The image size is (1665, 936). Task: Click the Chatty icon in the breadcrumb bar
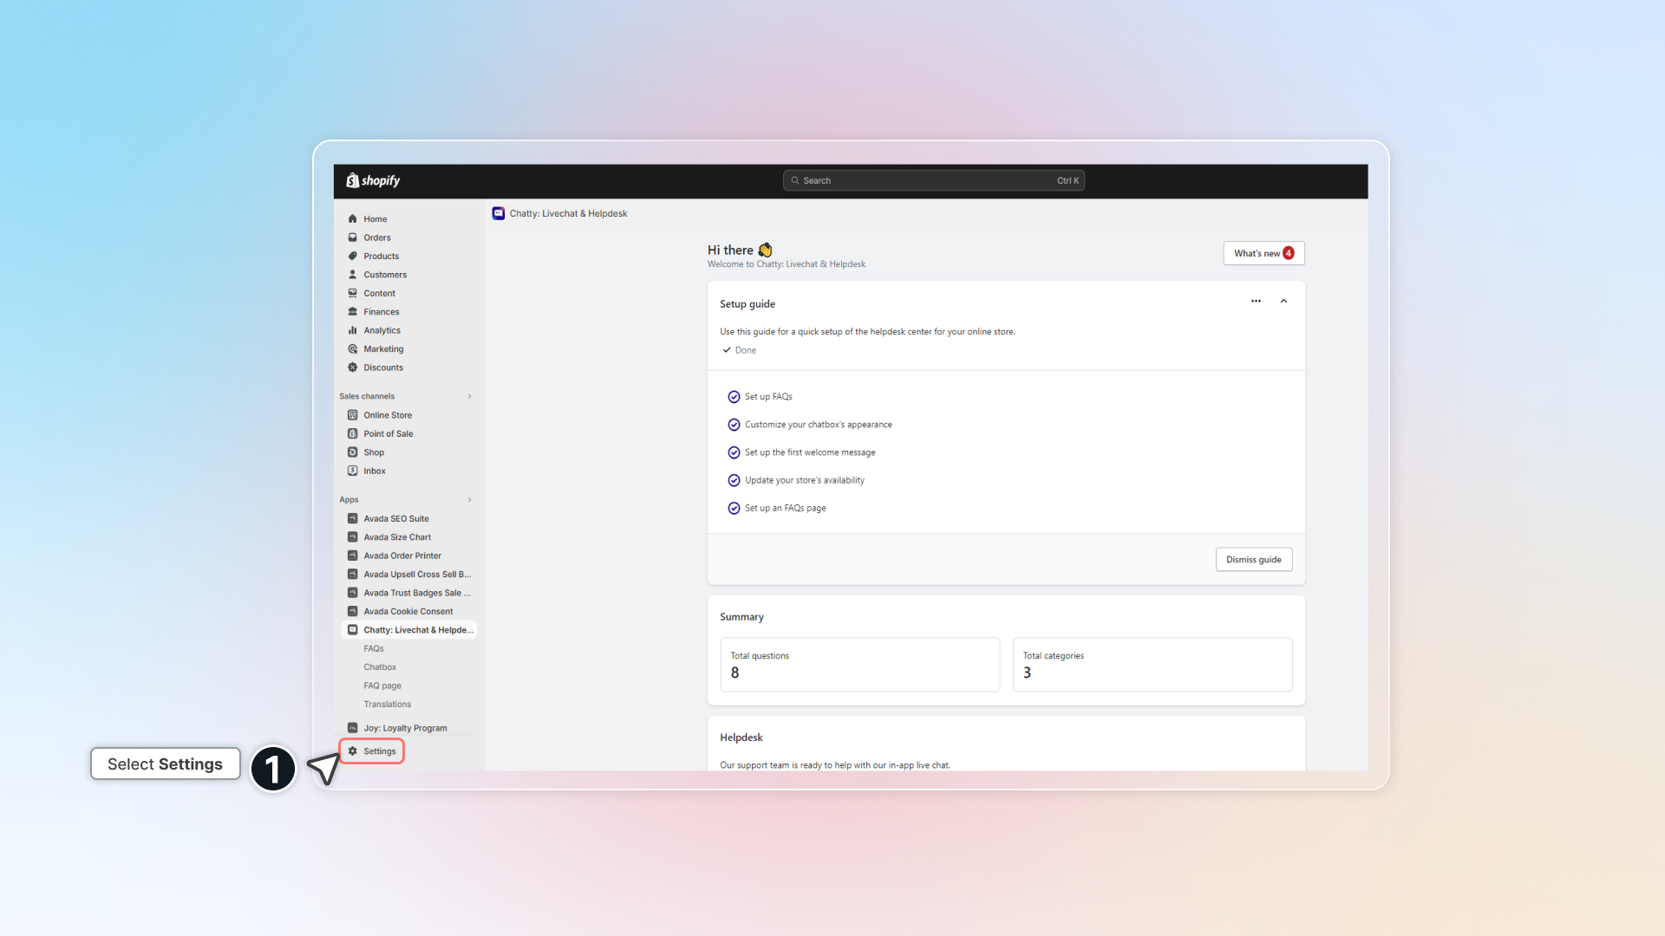[x=499, y=213]
